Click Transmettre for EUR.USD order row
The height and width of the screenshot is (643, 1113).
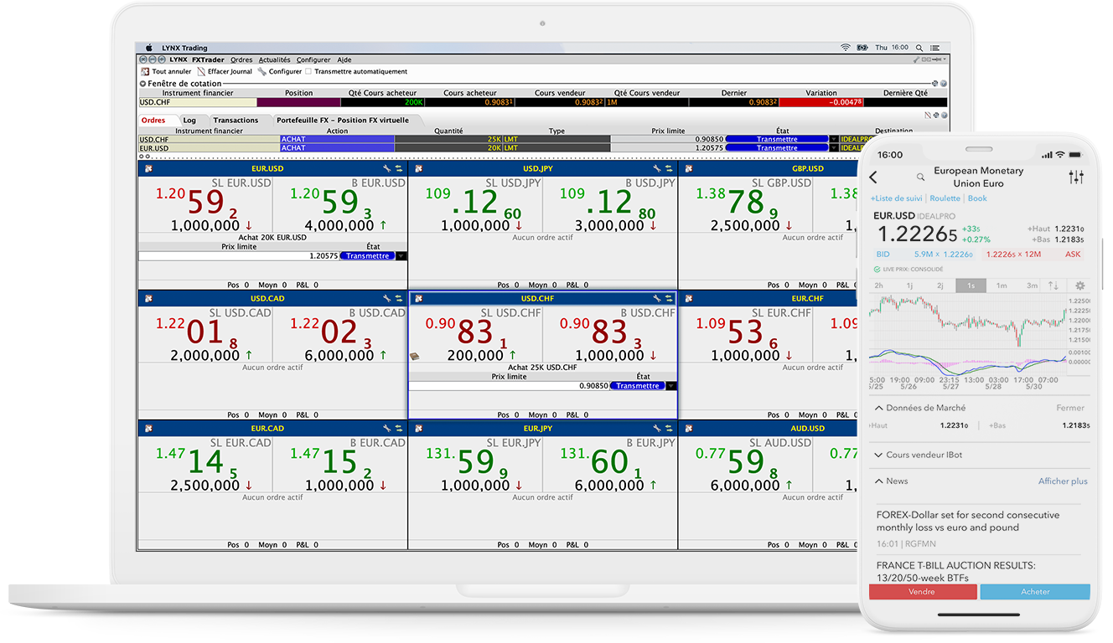pyautogui.click(x=777, y=147)
